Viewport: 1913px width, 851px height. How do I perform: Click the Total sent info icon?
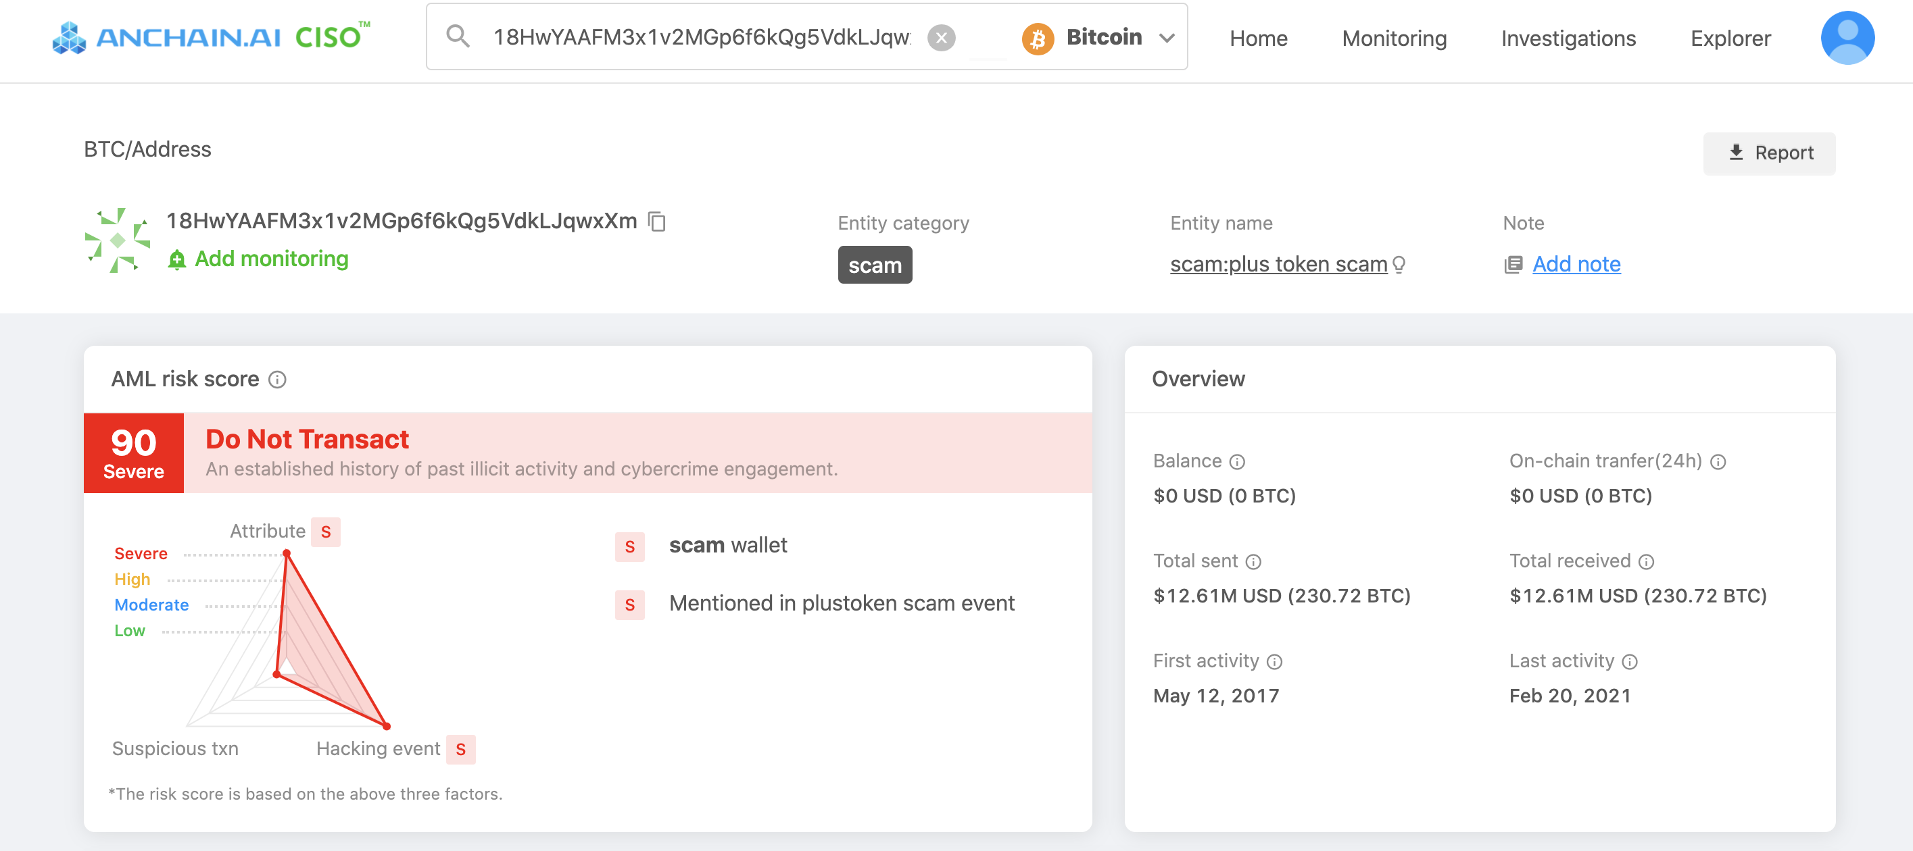1253,563
